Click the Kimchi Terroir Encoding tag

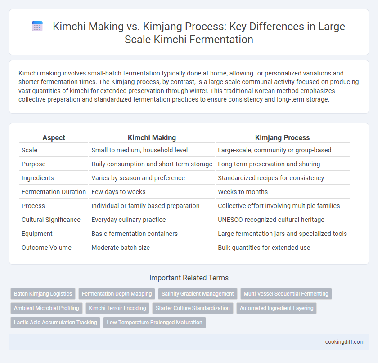(117, 308)
